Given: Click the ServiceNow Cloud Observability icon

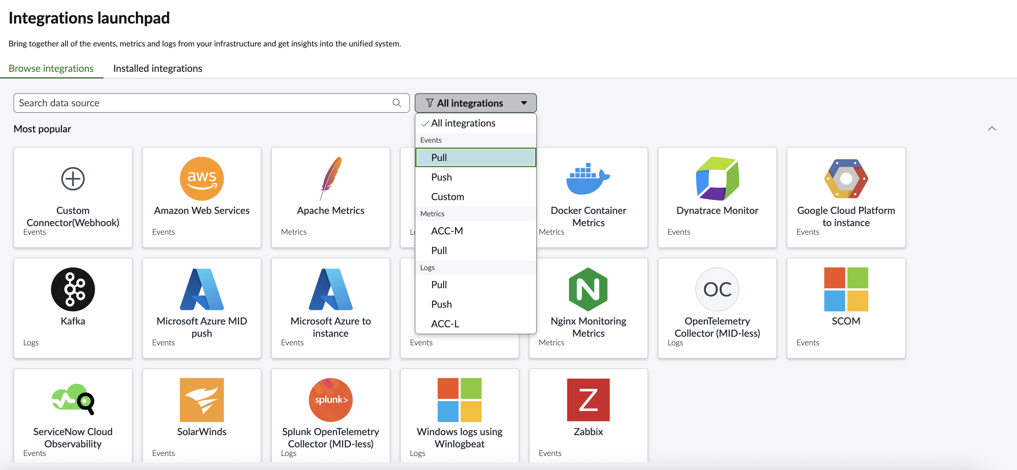Looking at the screenshot, I should (x=73, y=399).
